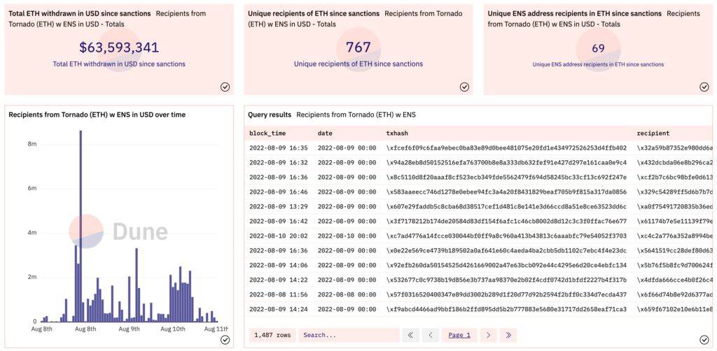Click the checkmark icon in Query results table

(x=704, y=340)
